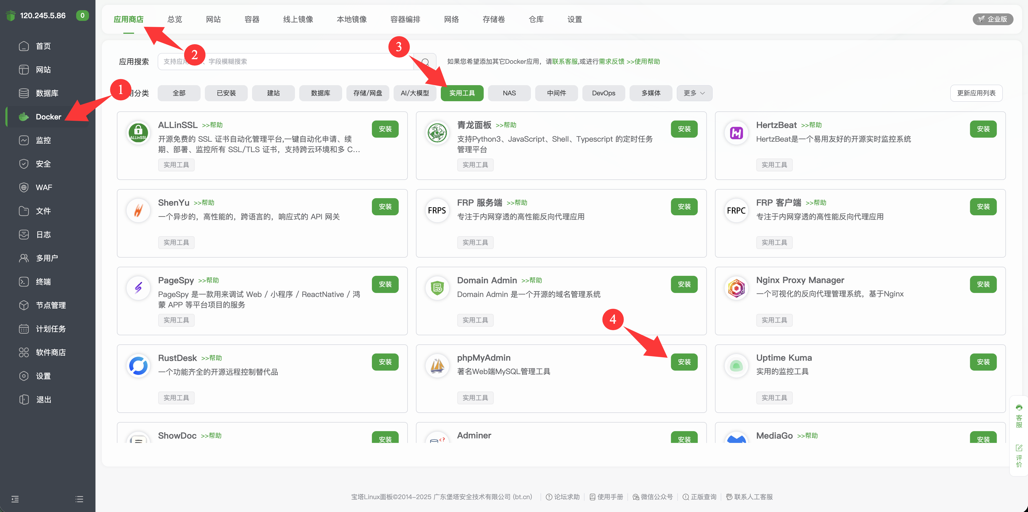1028x512 pixels.
Task: Click the phpMyAdmin sailboat logo
Action: click(437, 365)
